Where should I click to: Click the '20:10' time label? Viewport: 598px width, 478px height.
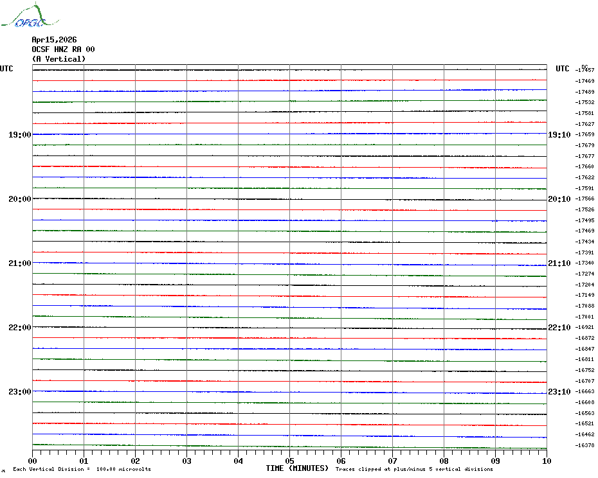tap(559, 199)
